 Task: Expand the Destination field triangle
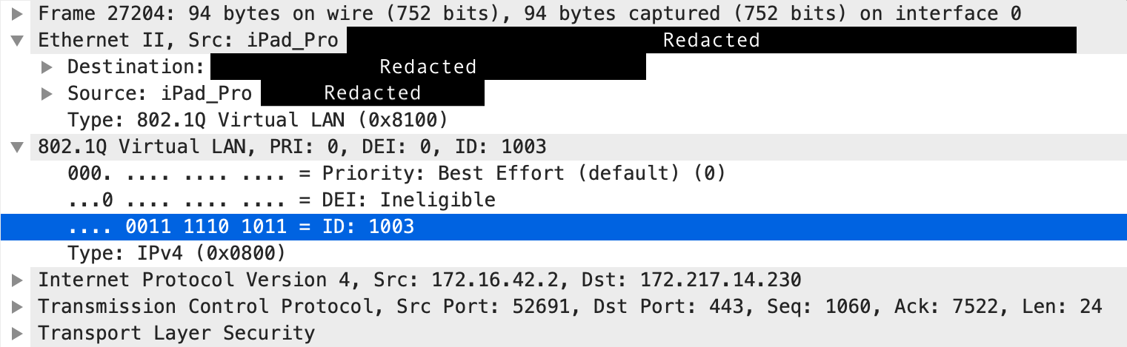47,67
